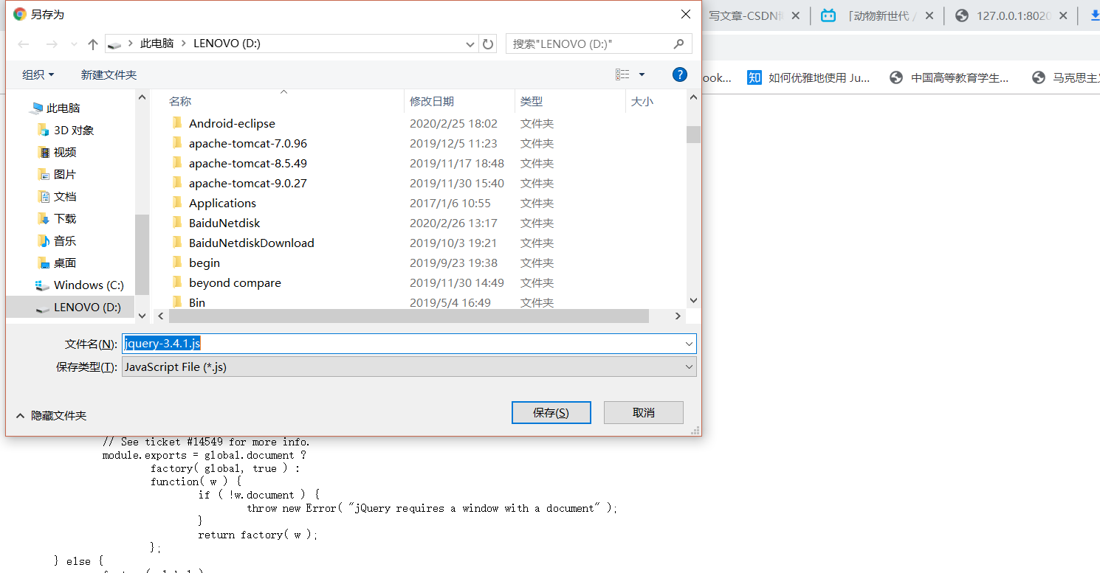This screenshot has height=573, width=1100.
Task: Click inside the filename input field
Action: (x=406, y=343)
